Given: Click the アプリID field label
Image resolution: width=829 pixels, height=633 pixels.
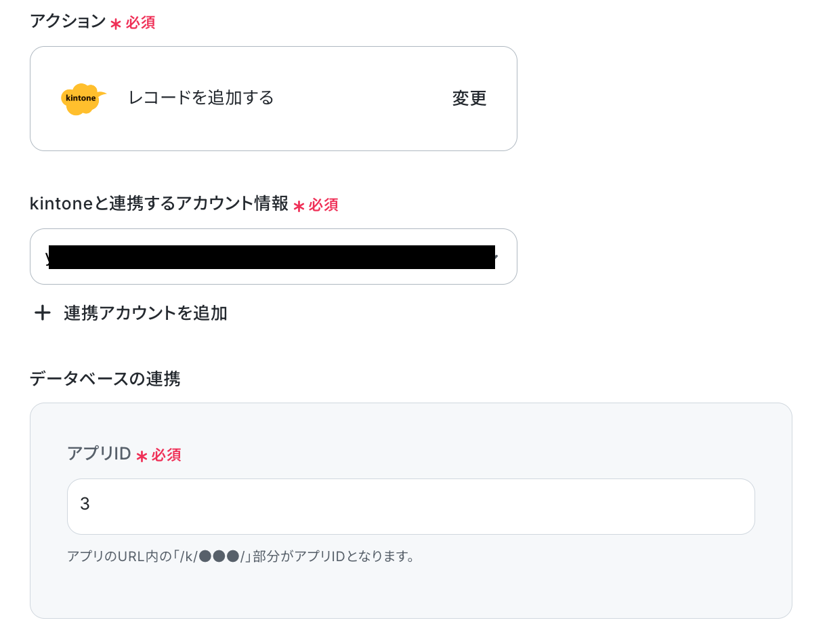Looking at the screenshot, I should tap(99, 453).
